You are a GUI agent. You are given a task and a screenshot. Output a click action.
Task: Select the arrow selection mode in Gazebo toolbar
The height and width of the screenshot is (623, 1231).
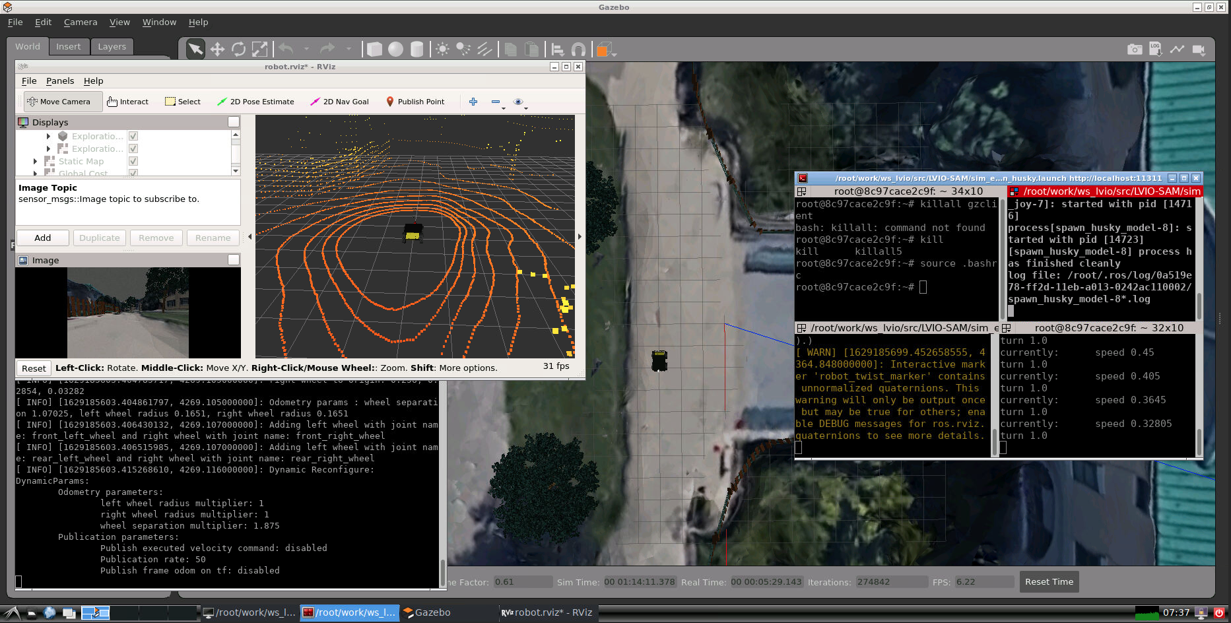(195, 49)
